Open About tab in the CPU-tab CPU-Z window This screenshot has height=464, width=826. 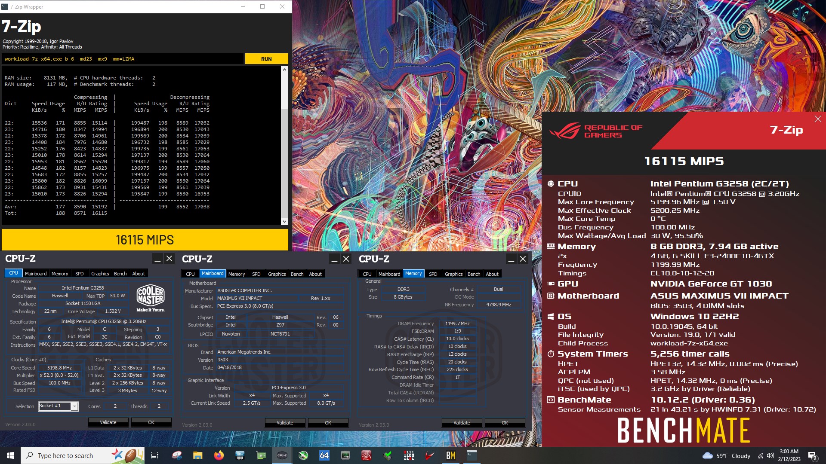click(x=139, y=274)
